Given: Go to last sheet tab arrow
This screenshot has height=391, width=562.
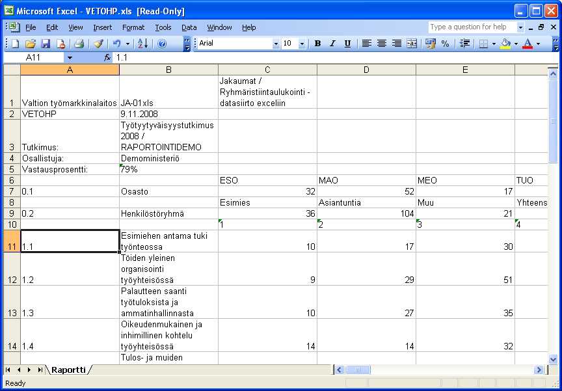Looking at the screenshot, I should (40, 370).
